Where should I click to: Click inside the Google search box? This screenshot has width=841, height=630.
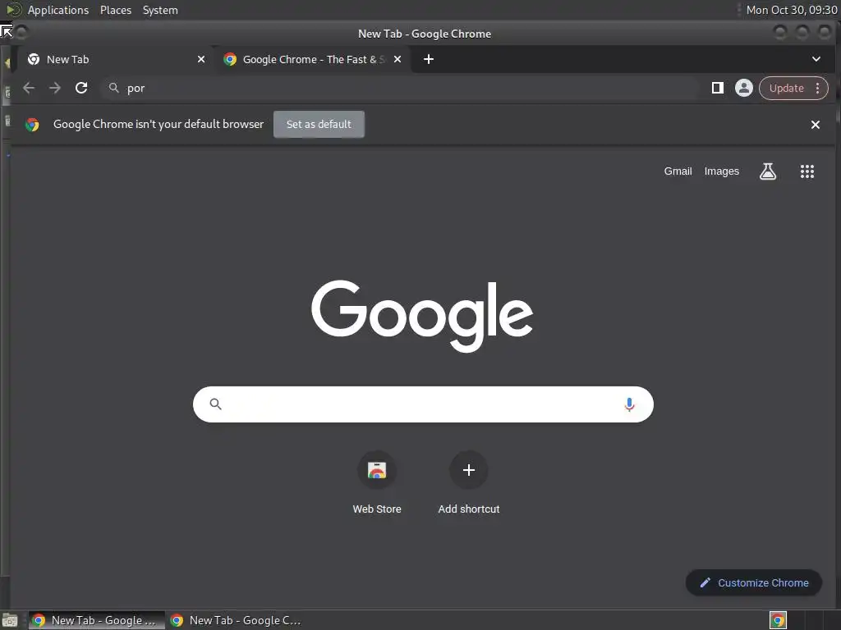(x=423, y=404)
